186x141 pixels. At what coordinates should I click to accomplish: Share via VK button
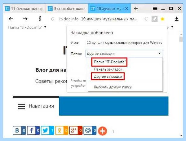(19, 130)
